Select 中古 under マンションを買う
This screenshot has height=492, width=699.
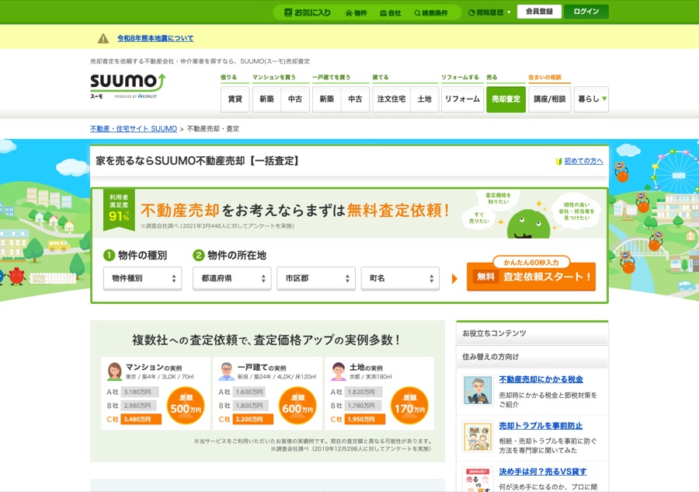(295, 99)
